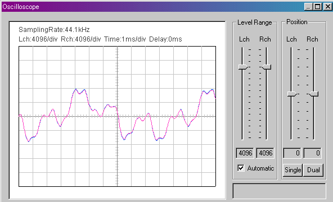Click the Level Range Rch slider thumb

tap(266, 67)
